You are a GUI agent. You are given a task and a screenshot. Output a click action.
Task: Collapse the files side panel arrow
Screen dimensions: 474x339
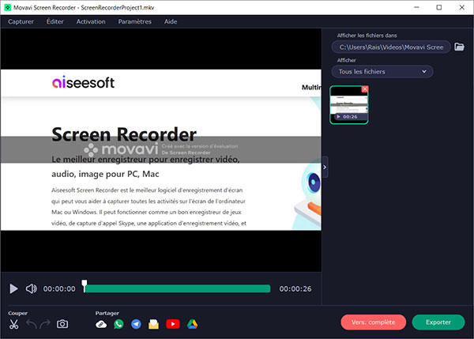tap(325, 168)
